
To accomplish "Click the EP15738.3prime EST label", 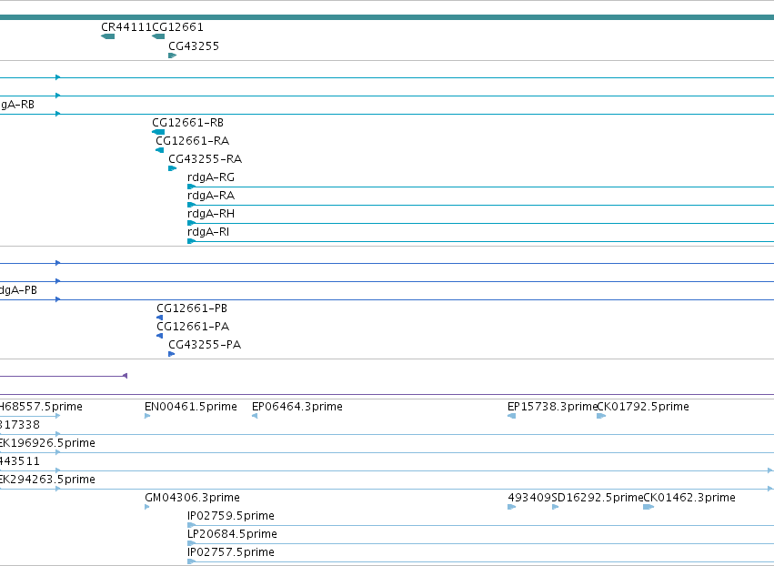I will [552, 407].
